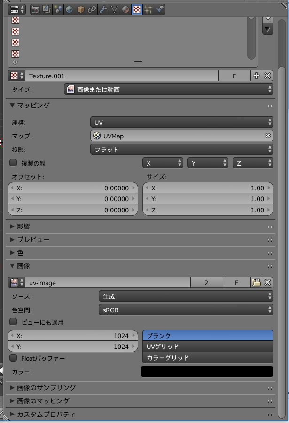Screen dimensions: 289x423
Task: Open the editor type selector menu
Action: click(x=17, y=9)
